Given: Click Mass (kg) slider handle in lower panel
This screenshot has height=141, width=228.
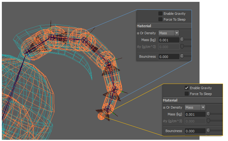Looking at the screenshot, I should pyautogui.click(x=209, y=114).
